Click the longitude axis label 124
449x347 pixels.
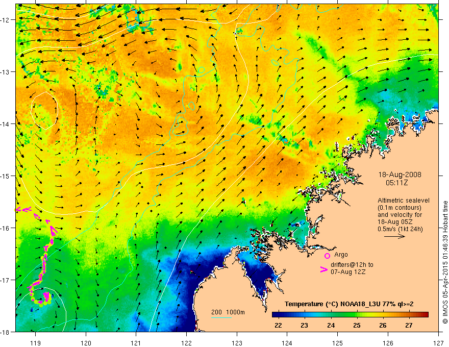287,343
